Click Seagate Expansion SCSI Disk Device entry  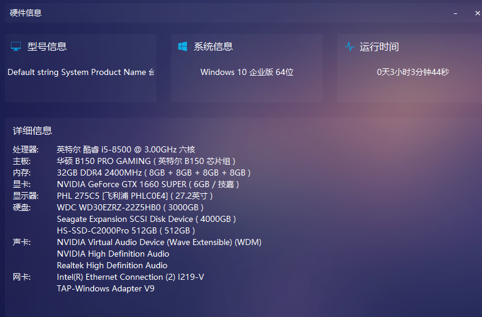(147, 219)
